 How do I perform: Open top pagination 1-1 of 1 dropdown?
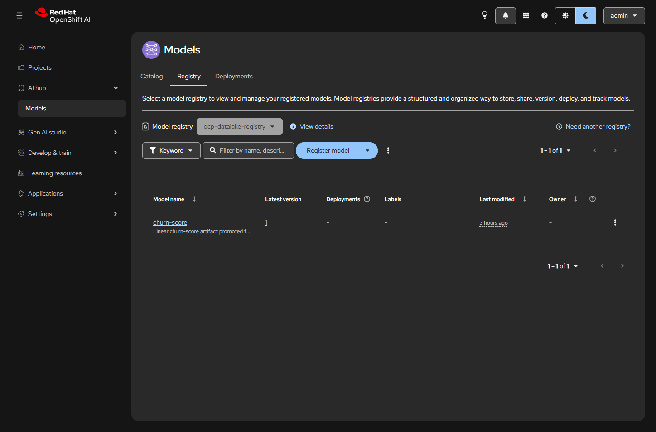point(555,150)
